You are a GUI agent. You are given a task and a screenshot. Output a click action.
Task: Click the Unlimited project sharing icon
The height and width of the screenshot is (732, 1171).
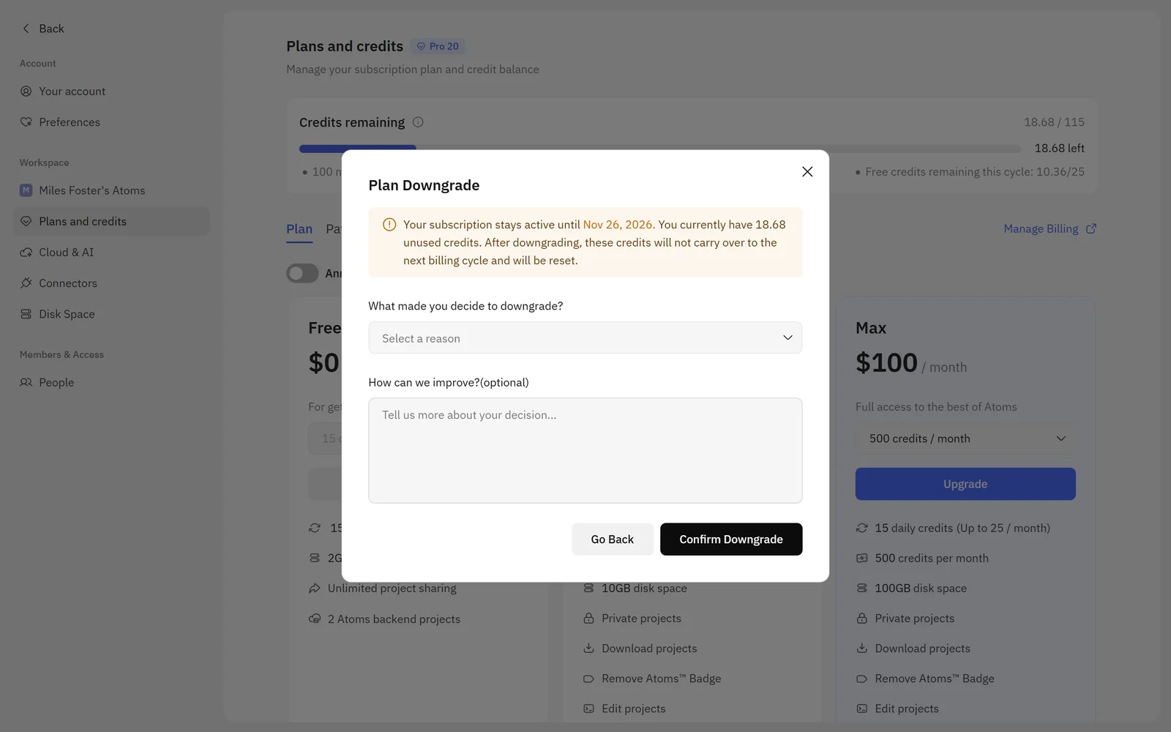[x=315, y=588]
